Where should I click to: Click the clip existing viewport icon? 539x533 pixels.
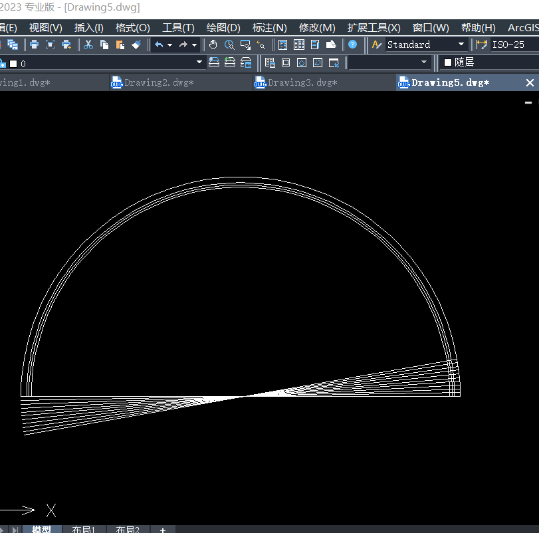(x=334, y=63)
